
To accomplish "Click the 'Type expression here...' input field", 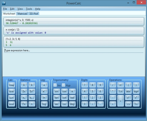I will point(74,50).
